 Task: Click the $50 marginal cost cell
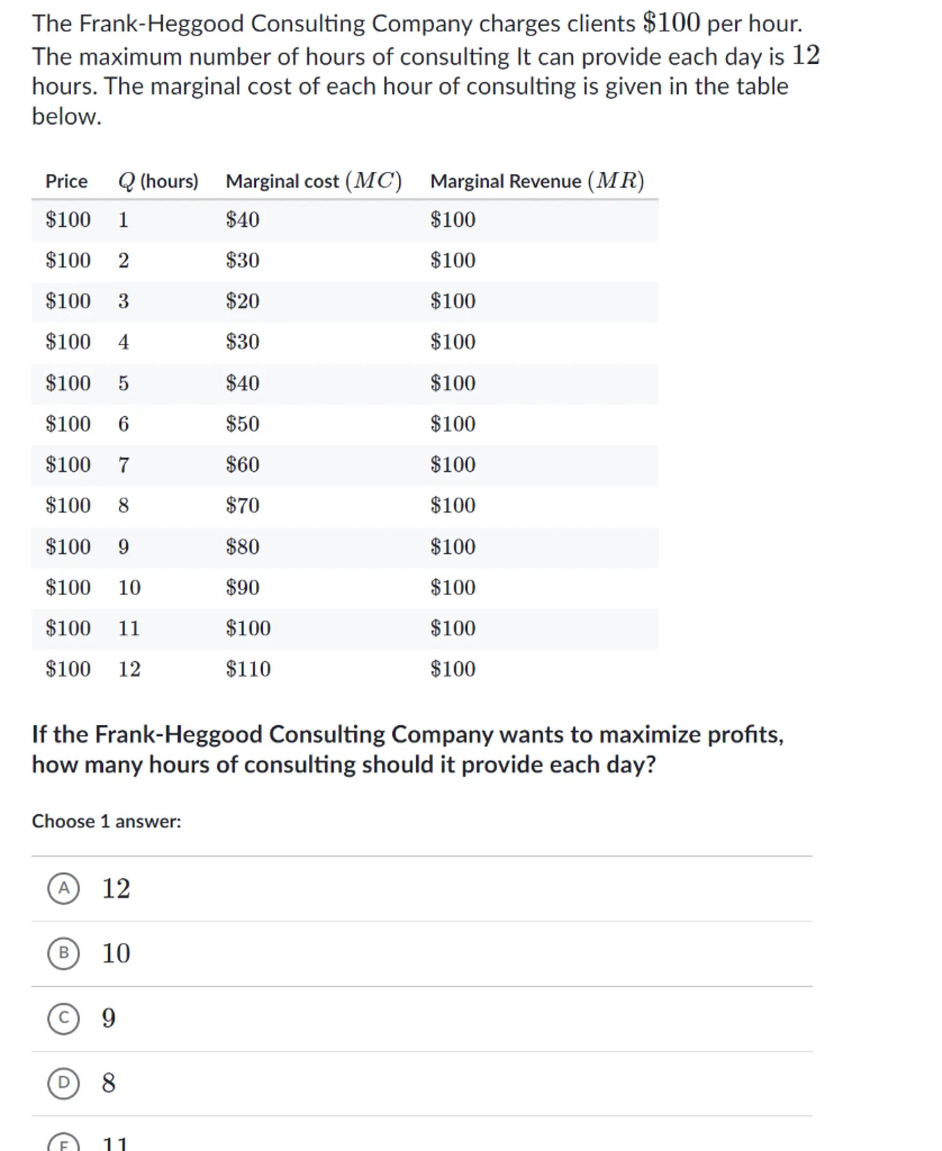tap(242, 424)
